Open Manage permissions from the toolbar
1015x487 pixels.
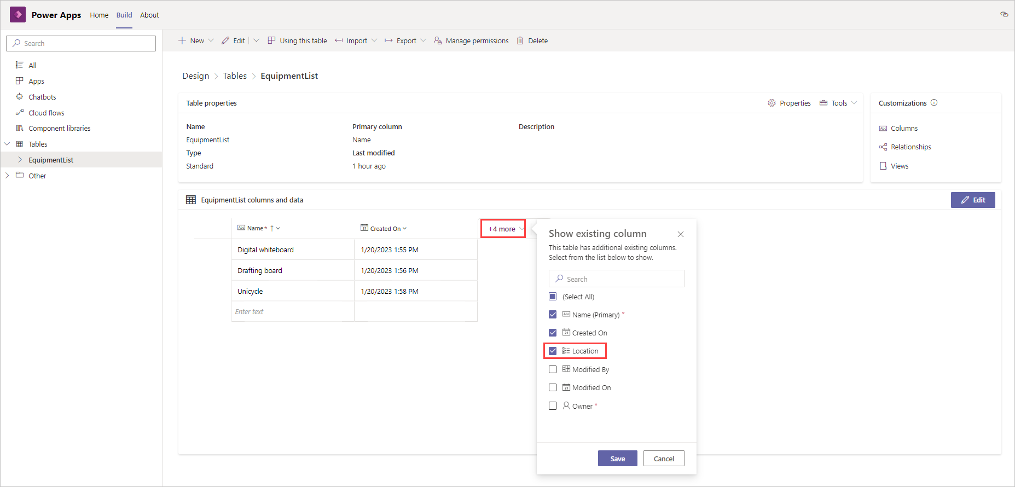click(x=471, y=40)
